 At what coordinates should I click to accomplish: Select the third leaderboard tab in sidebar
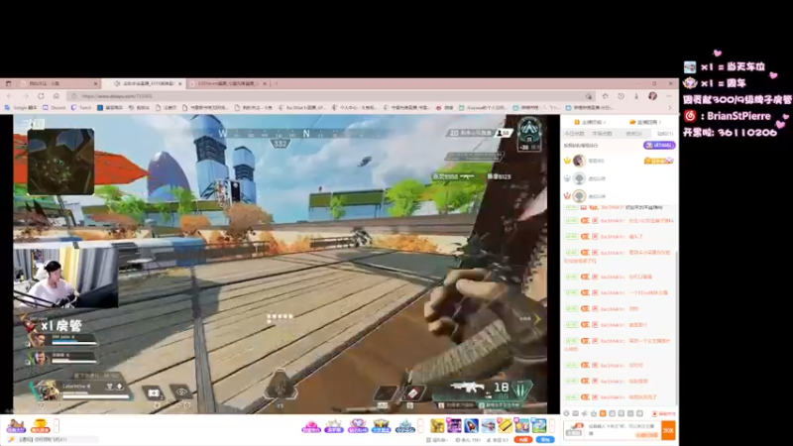click(633, 134)
